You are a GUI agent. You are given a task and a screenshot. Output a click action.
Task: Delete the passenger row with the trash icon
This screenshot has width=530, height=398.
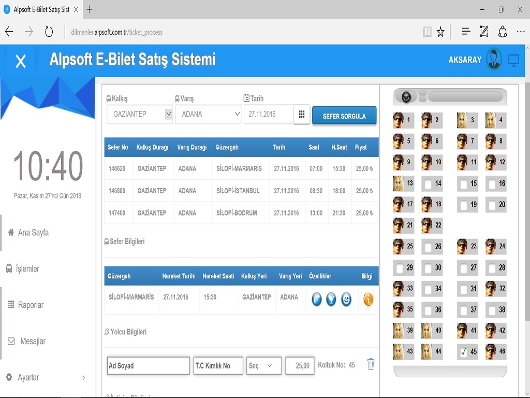pyautogui.click(x=371, y=364)
